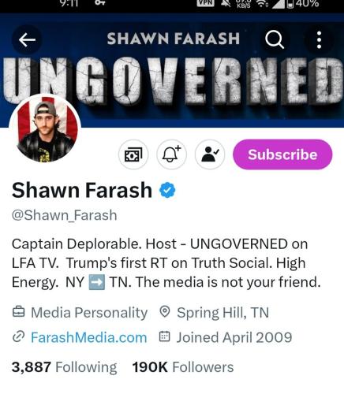Open the three-dot overflow menu
The width and height of the screenshot is (344, 394).
coord(319,40)
